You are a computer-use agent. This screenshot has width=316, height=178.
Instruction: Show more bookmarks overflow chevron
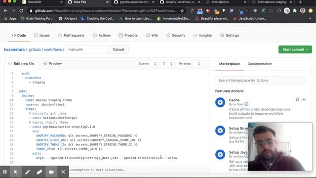(x=310, y=19)
